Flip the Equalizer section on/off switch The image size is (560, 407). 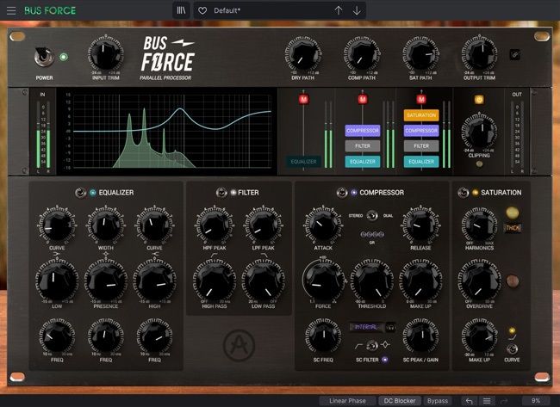point(80,193)
